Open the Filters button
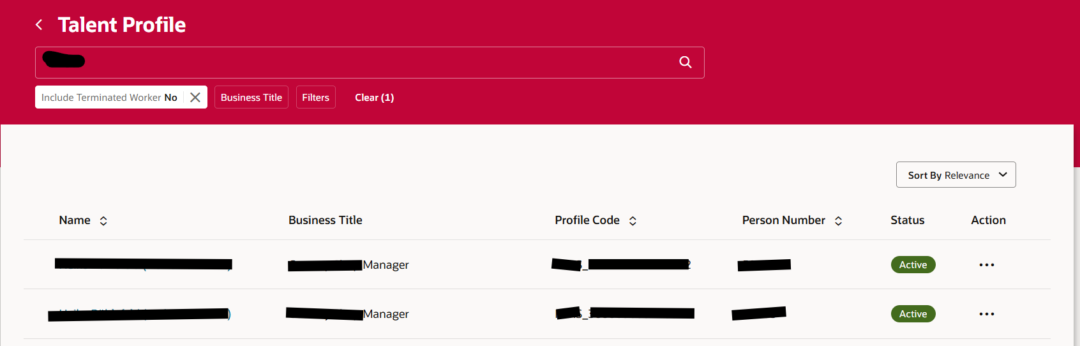Image resolution: width=1080 pixels, height=346 pixels. [316, 97]
